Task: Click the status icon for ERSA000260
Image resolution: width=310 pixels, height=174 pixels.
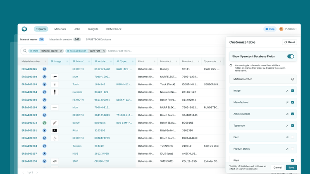Action: (x=45, y=77)
